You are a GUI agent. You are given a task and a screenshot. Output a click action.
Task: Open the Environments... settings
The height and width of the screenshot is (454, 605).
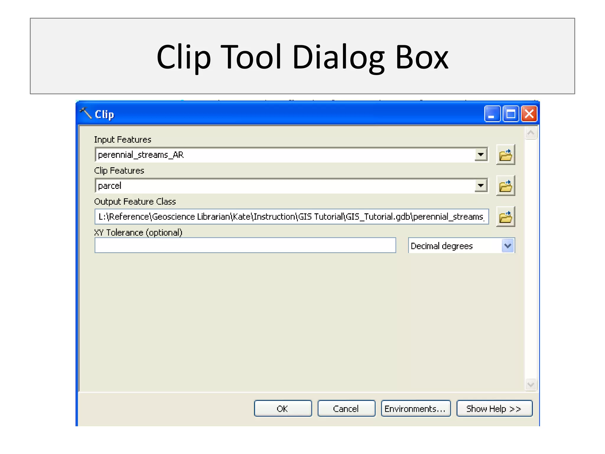coord(416,408)
